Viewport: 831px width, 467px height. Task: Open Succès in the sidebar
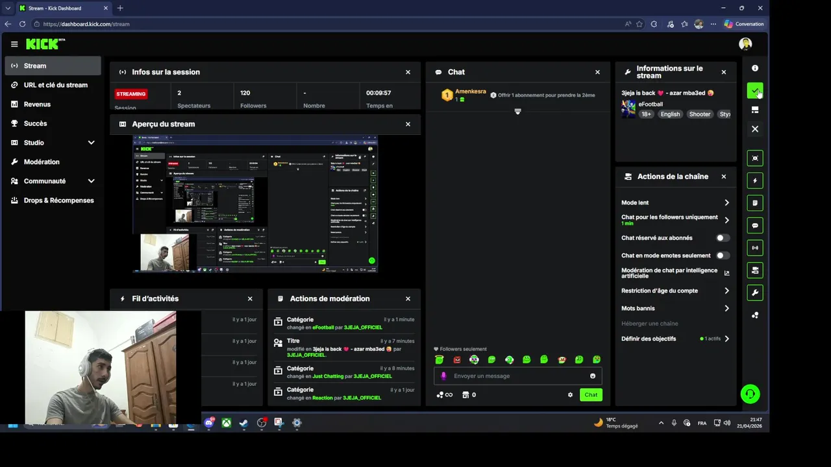(x=53, y=123)
